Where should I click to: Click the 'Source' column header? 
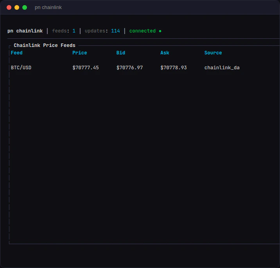[213, 53]
